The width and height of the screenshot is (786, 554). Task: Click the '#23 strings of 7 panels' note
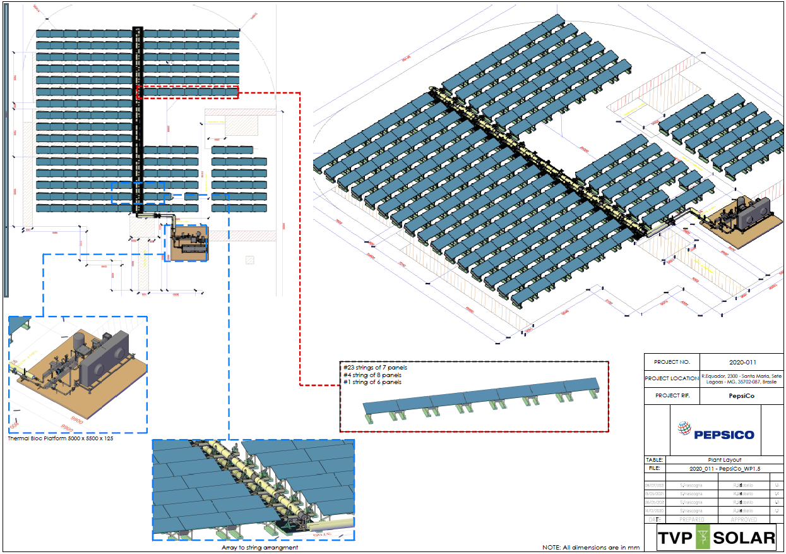point(375,368)
